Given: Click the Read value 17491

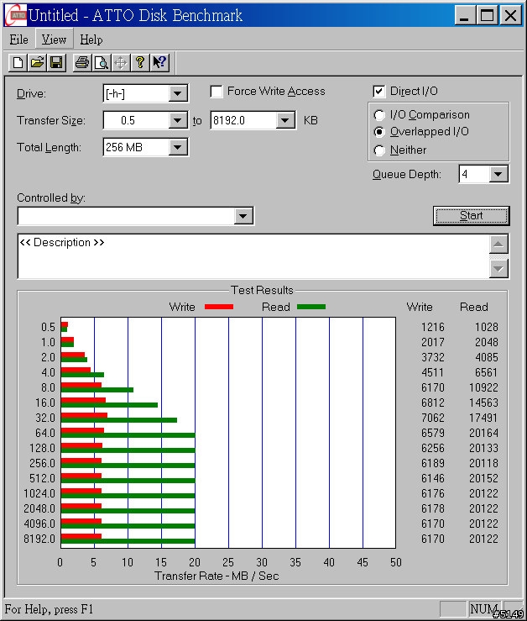Looking at the screenshot, I should (483, 418).
